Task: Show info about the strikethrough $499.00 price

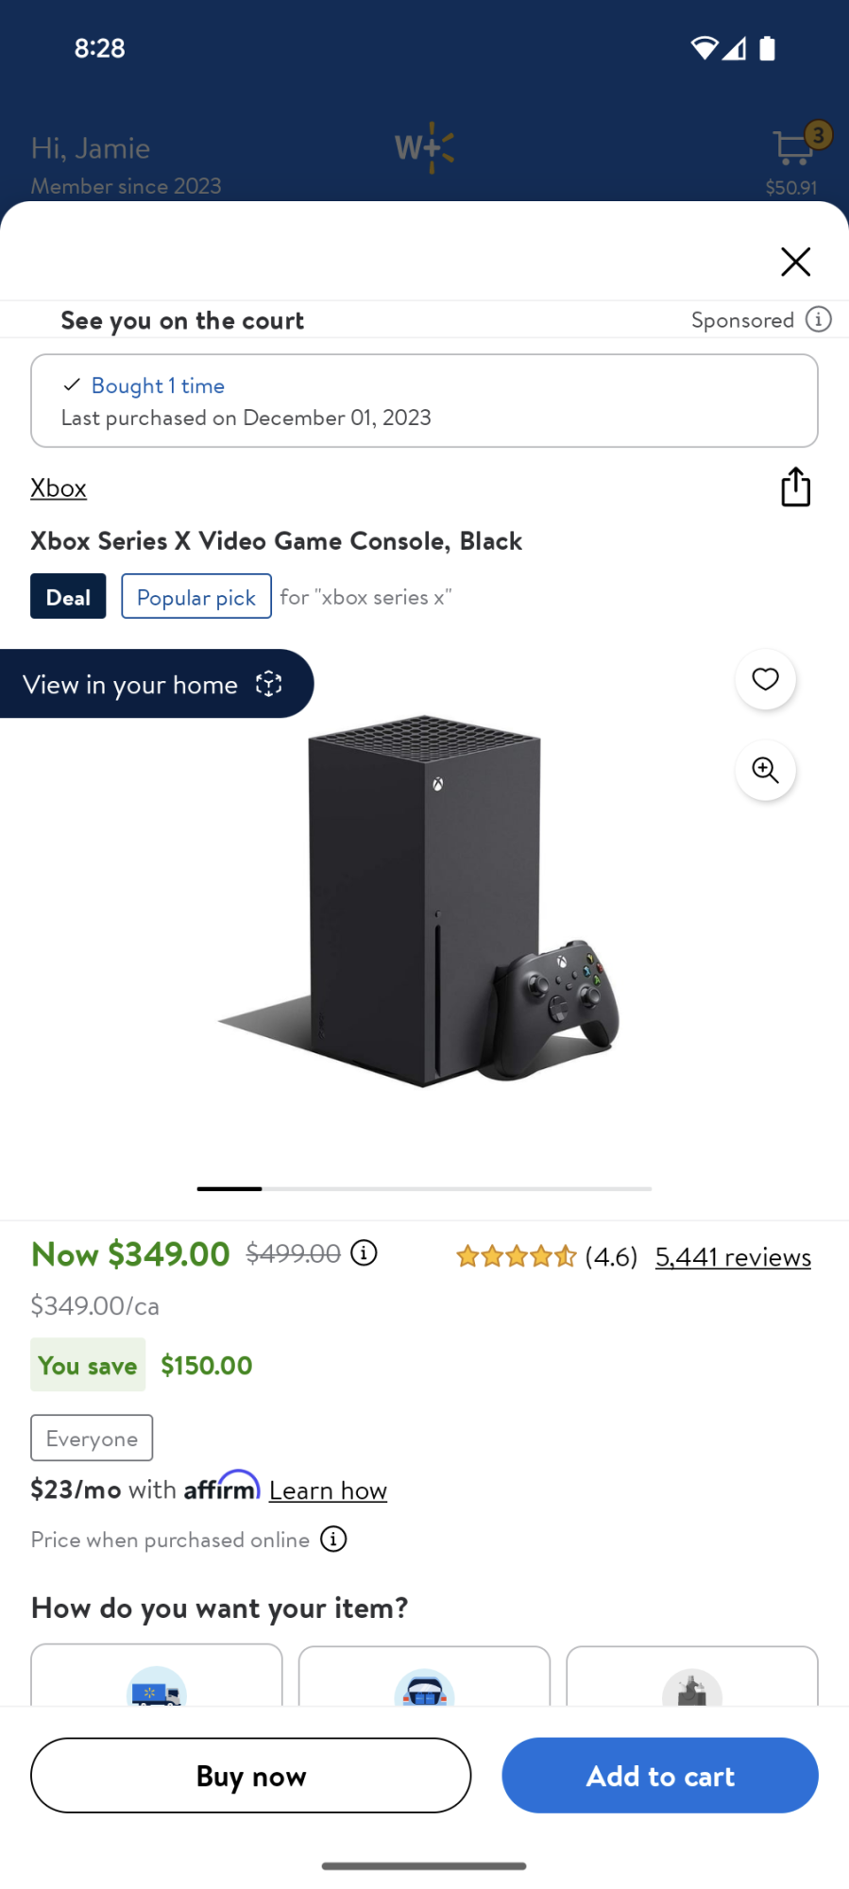Action: 364,1252
